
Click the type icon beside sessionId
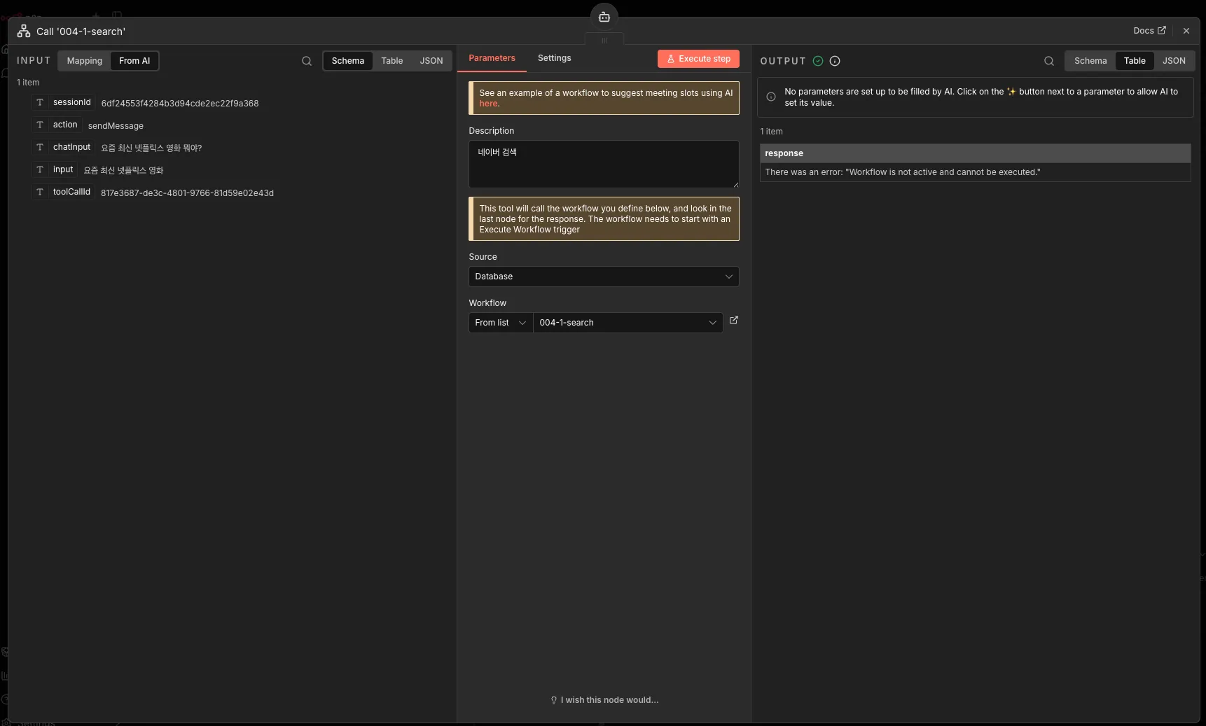coord(40,102)
